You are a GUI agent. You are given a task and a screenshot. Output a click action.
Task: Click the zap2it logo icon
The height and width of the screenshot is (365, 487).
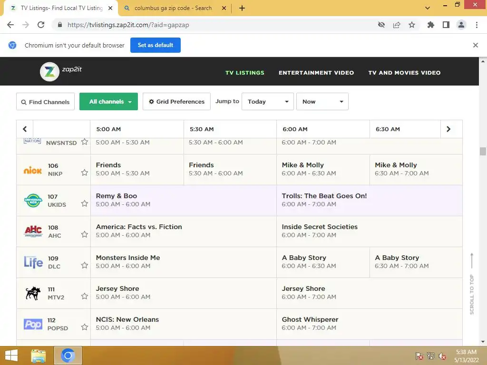pyautogui.click(x=49, y=72)
